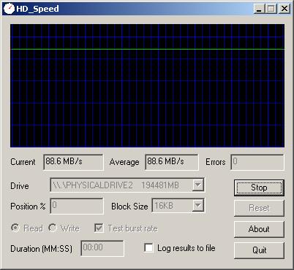Close the HD_Speed window

(284, 9)
